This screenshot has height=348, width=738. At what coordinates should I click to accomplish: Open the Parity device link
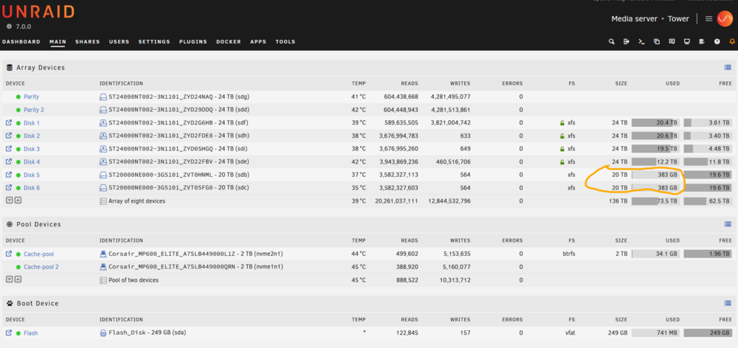[x=32, y=97]
